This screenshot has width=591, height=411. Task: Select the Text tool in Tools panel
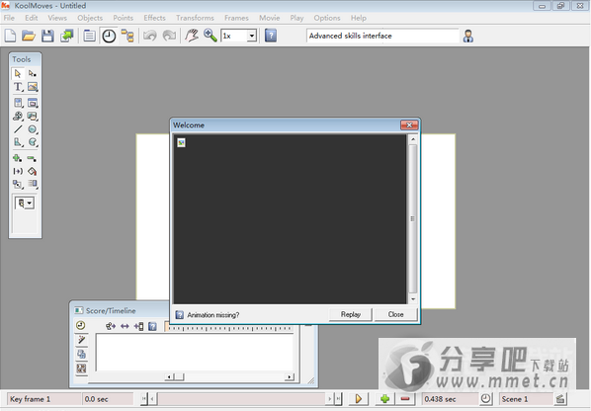tap(18, 87)
